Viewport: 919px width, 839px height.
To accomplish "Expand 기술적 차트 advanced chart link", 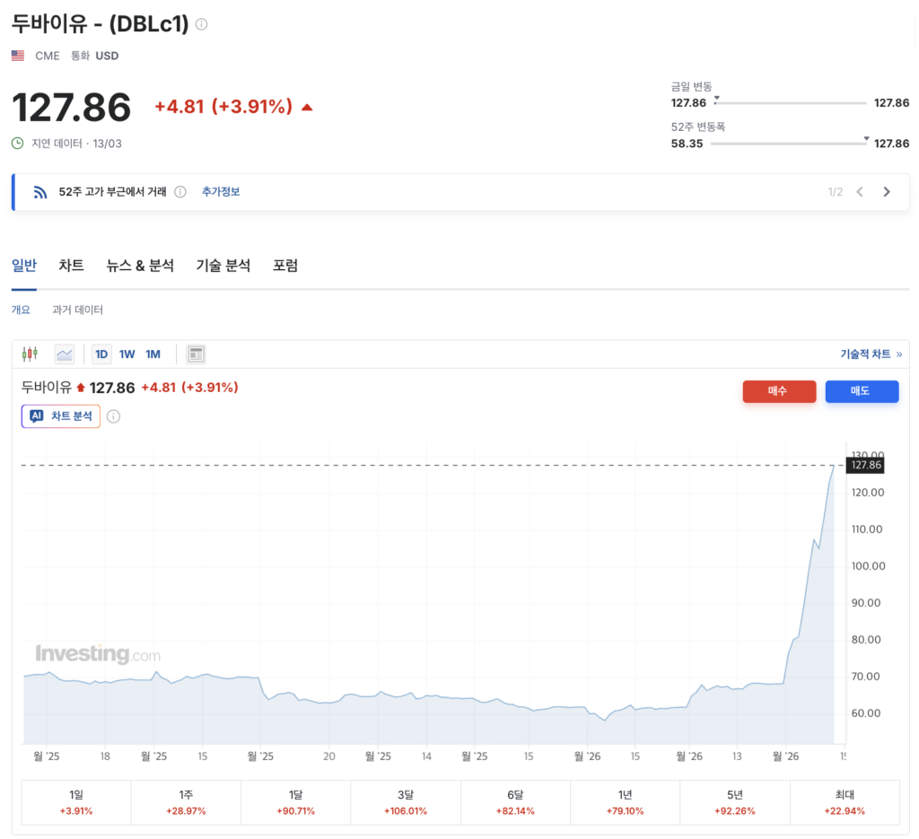I will click(871, 354).
